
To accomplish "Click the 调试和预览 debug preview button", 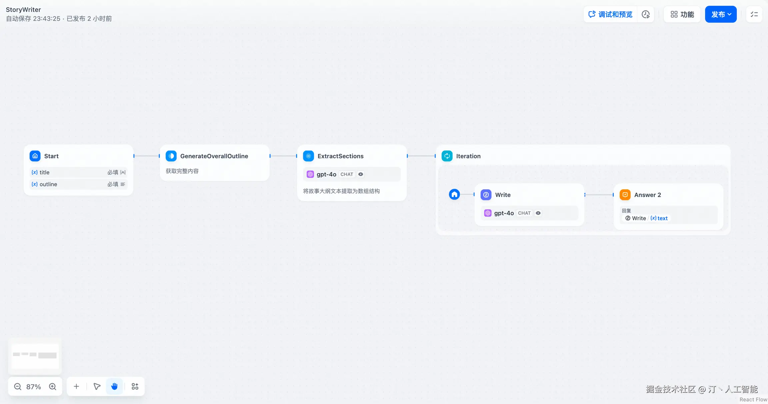I will point(610,14).
